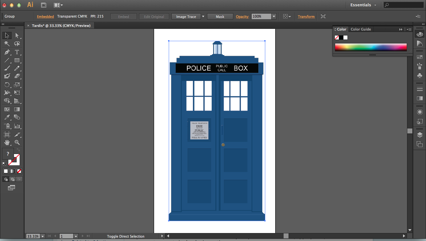The height and width of the screenshot is (241, 426).
Task: Select the Blob Brush tool
Action: (x=7, y=76)
